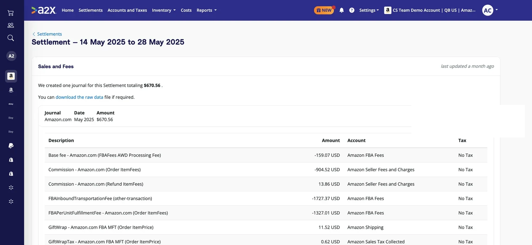Screen dimensions: 532x245
Task: Expand the Inventory dropdown menu
Action: click(x=164, y=10)
